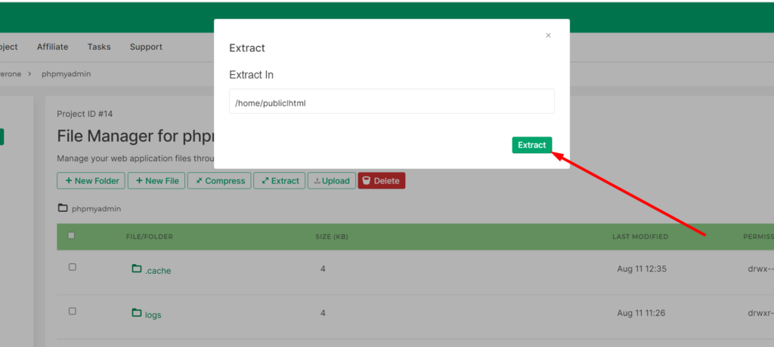Toggle the select-all checkbox in the table header
Image resolution: width=774 pixels, height=347 pixels.
pyautogui.click(x=71, y=235)
